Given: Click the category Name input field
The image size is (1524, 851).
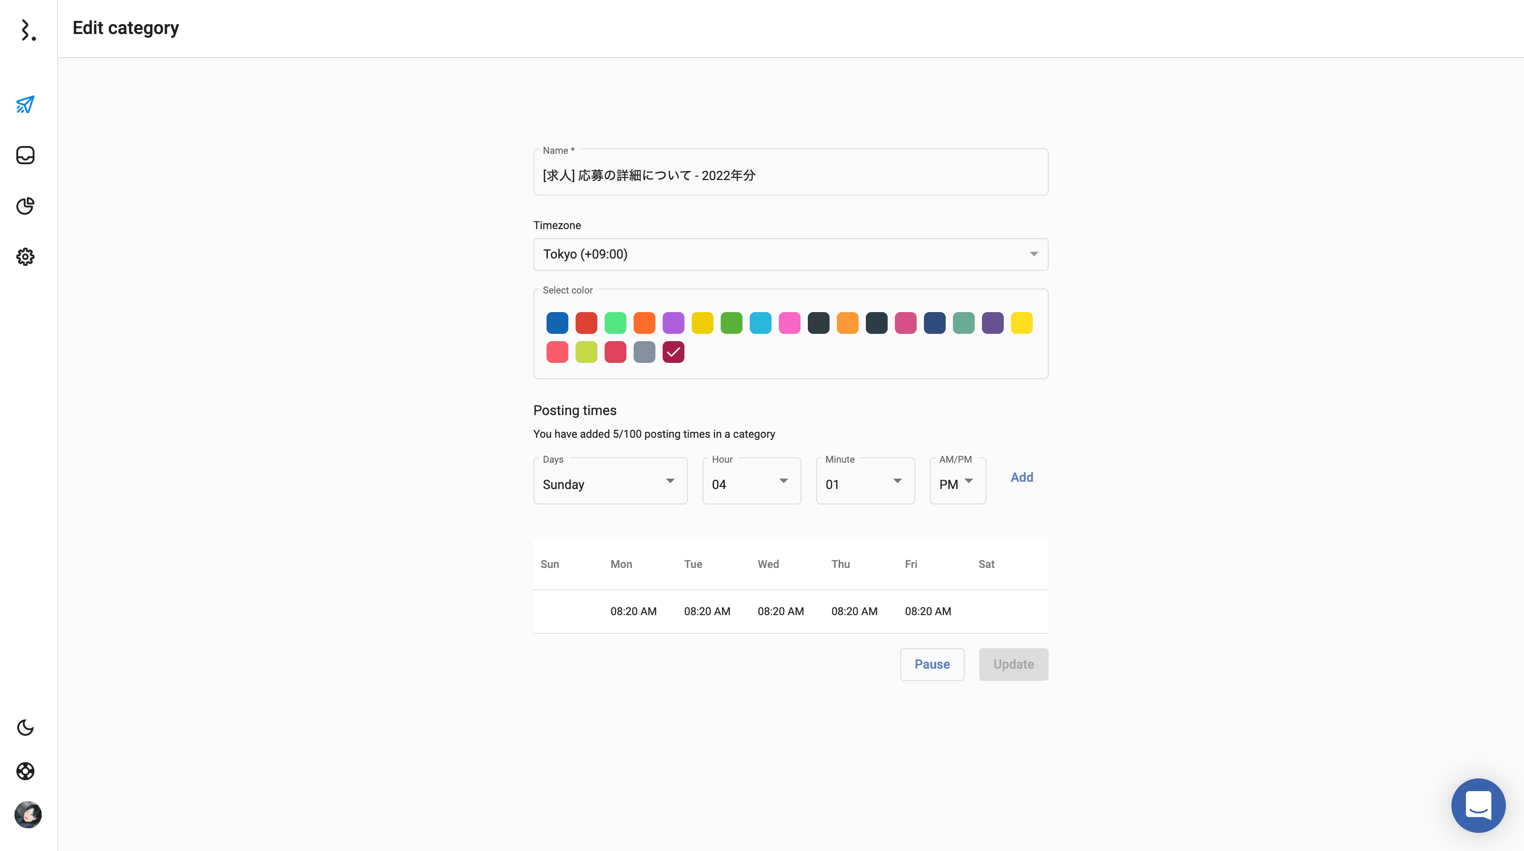Looking at the screenshot, I should 791,173.
